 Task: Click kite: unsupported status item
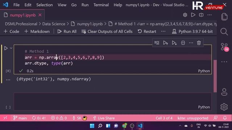tap(193, 118)
